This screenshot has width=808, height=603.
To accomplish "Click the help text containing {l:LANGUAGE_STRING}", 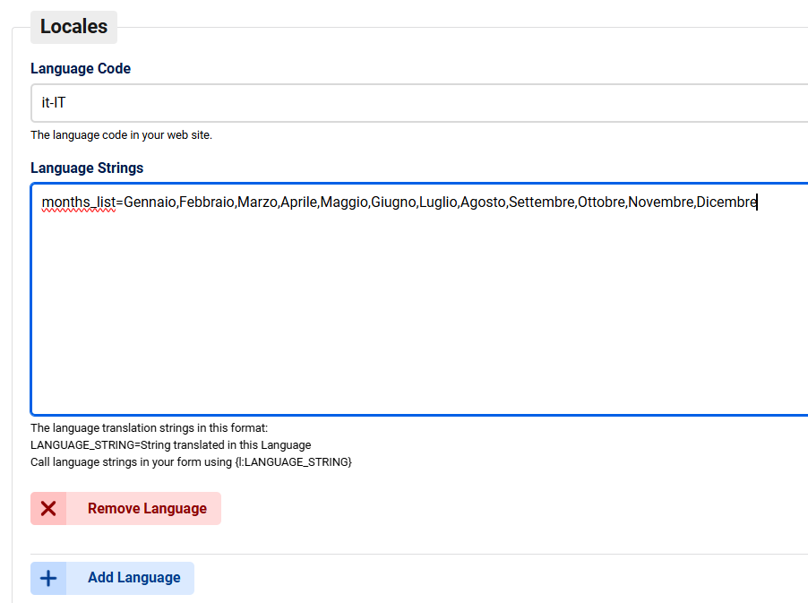I will tap(191, 462).
